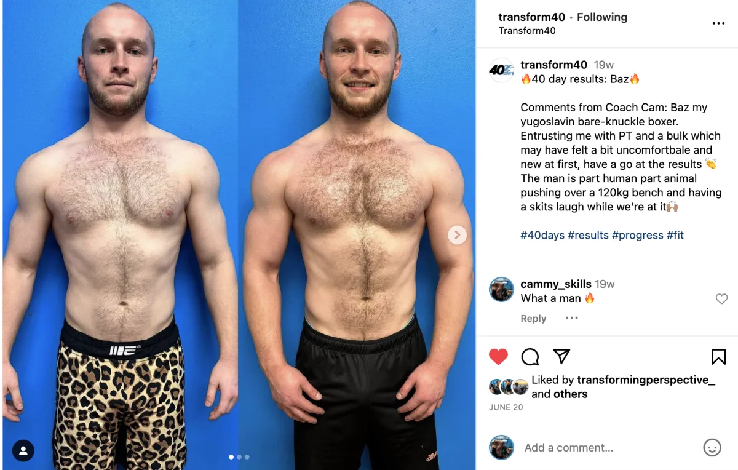Viewport: 738px width, 470px height.
Task: Open the three-dot more options menu
Action: click(x=718, y=23)
